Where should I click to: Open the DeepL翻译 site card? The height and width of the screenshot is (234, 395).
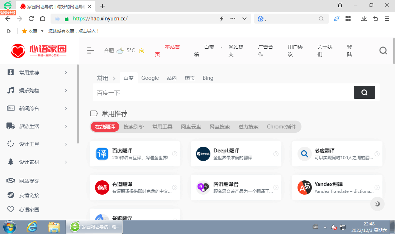pyautogui.click(x=236, y=154)
